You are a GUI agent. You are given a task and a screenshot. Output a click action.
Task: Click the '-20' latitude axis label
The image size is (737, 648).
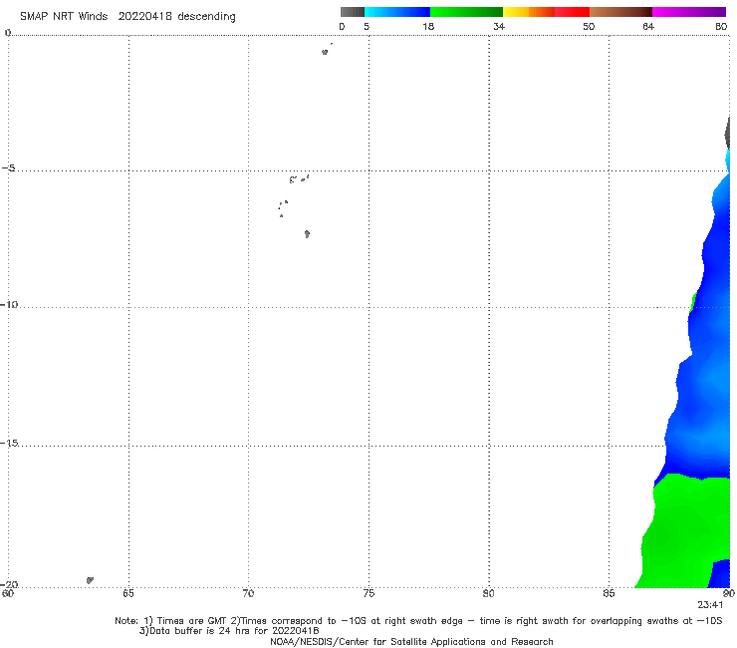coord(9,584)
